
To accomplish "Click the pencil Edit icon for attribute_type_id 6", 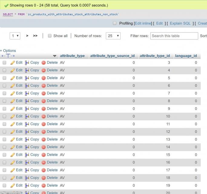I will 12,86.
